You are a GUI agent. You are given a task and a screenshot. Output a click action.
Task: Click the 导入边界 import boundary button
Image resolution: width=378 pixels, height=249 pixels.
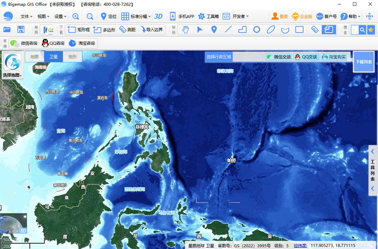(x=152, y=30)
